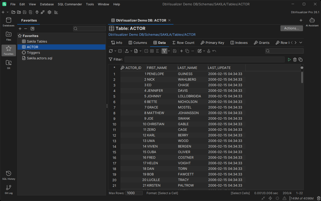Open dropdown arrow next to document icon
The image size is (321, 201).
pyautogui.click(x=140, y=51)
